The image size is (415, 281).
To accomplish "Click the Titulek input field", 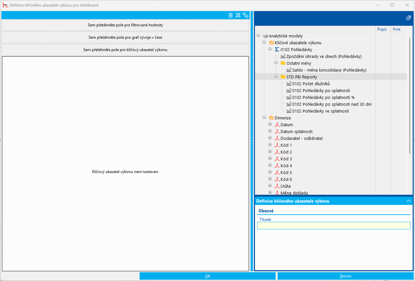I will coord(334,226).
